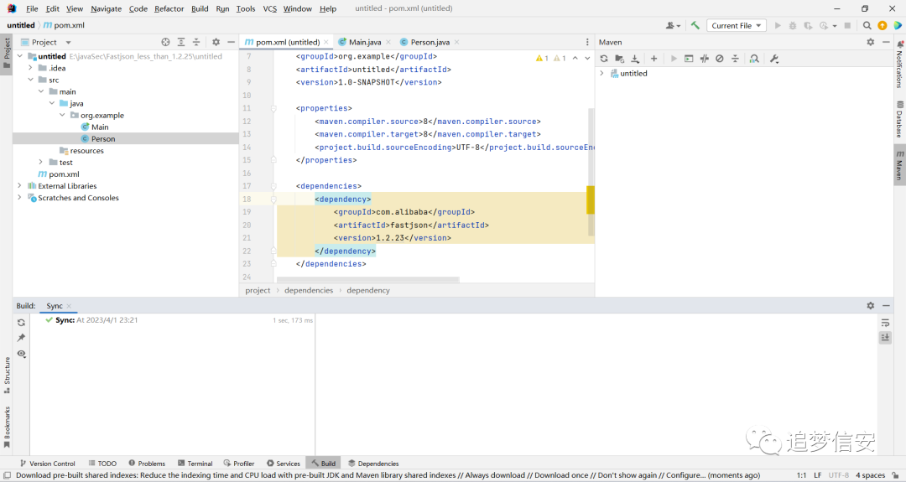Open Current File run configuration dropdown
Image resolution: width=906 pixels, height=482 pixels.
pyautogui.click(x=737, y=25)
